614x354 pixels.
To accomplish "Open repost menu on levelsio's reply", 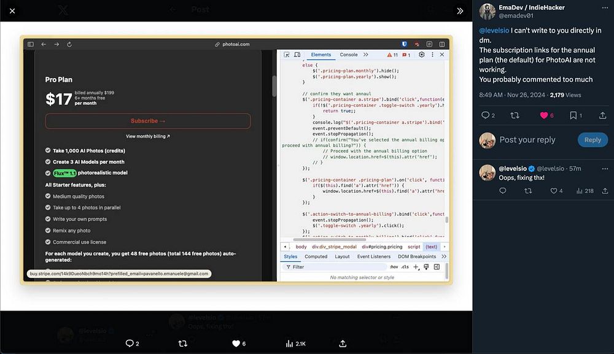I will [528, 191].
